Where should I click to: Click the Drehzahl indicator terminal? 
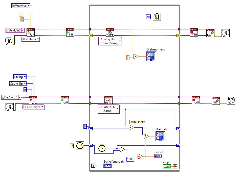tap(160, 136)
